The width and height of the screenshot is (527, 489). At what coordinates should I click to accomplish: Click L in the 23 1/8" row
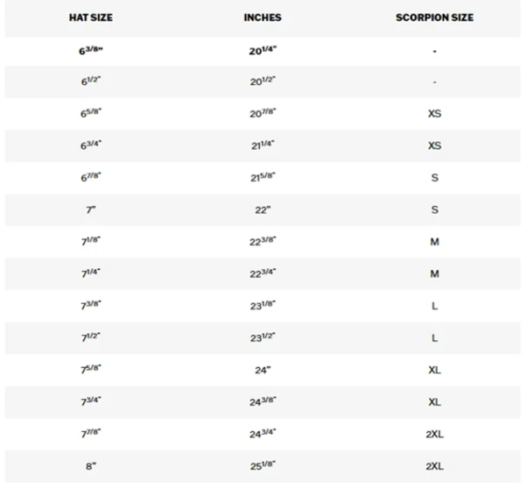pos(434,306)
